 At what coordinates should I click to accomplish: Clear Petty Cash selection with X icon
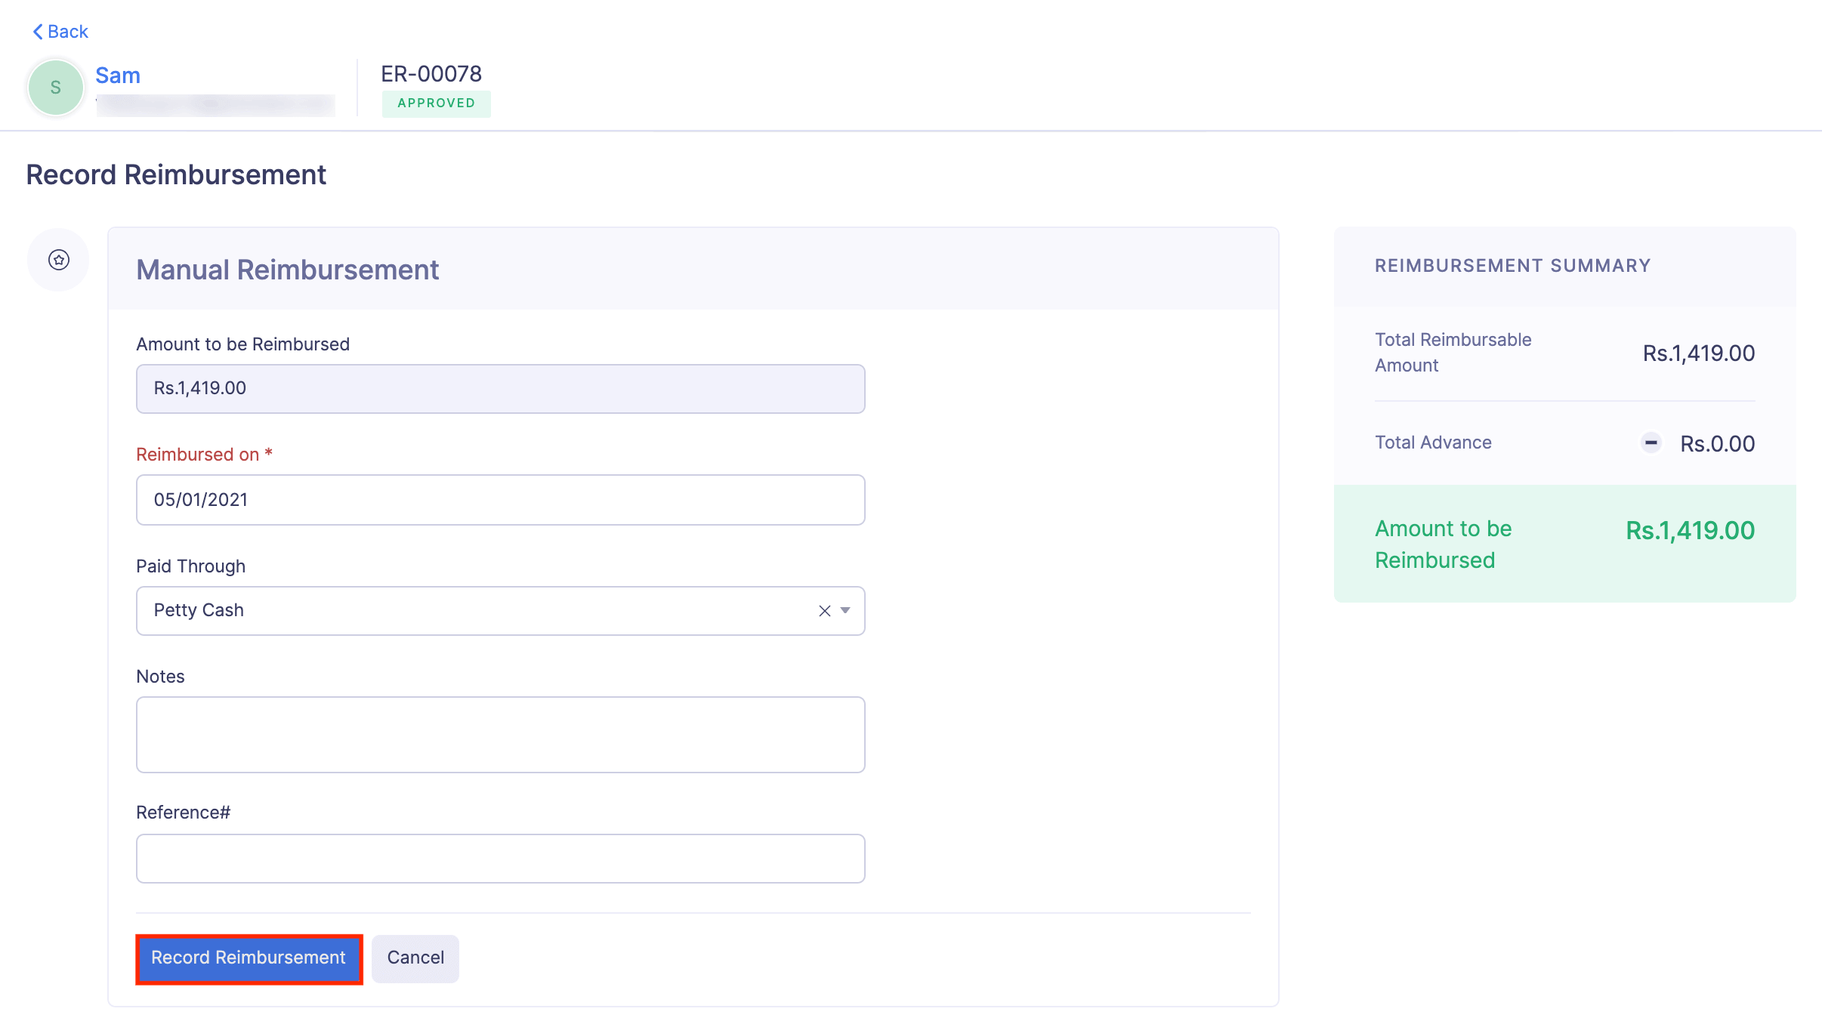point(824,611)
